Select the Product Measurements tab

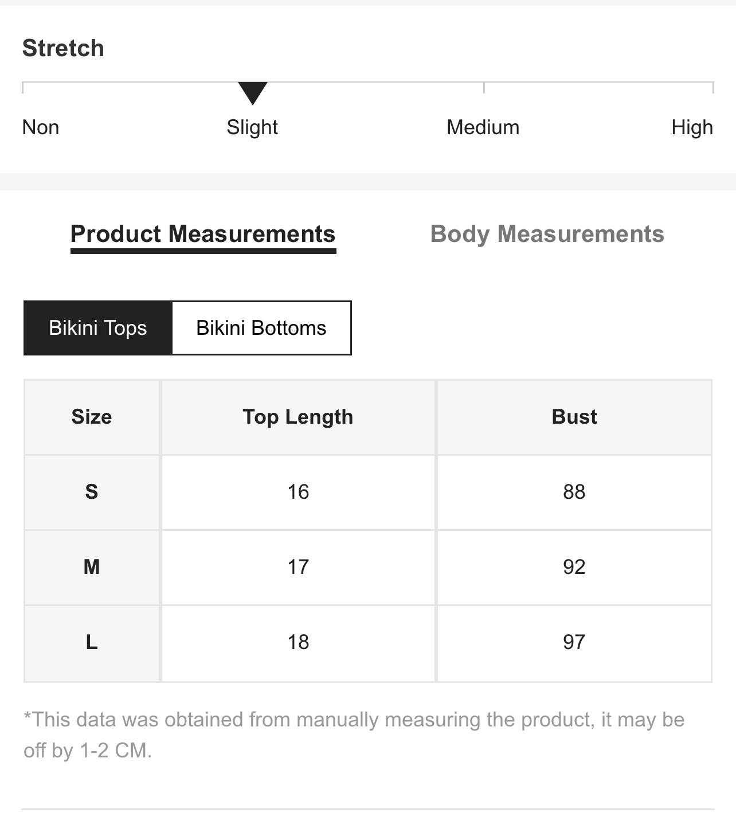[x=203, y=234]
